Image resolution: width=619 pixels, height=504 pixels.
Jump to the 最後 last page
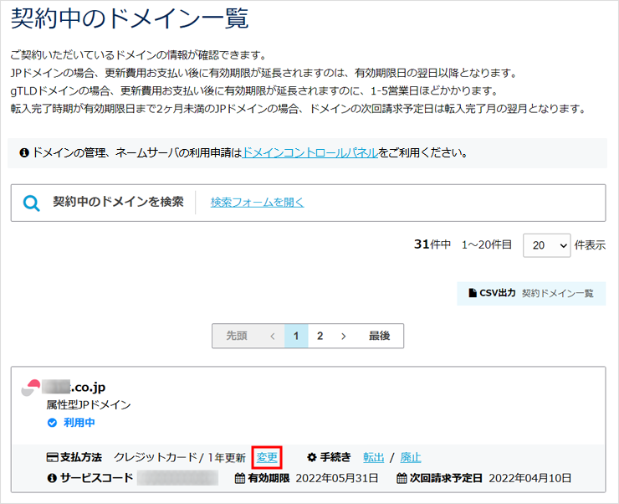coord(379,336)
